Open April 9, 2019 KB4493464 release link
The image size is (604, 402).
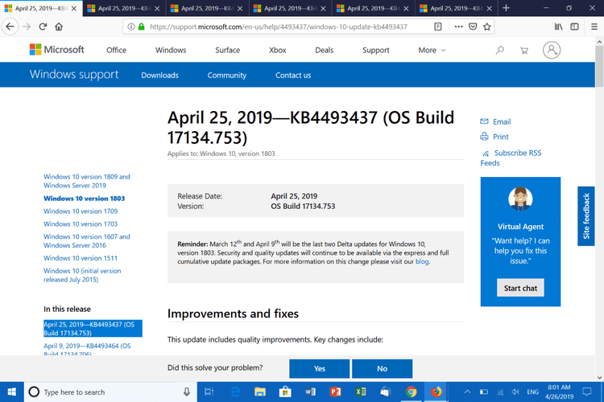point(87,350)
